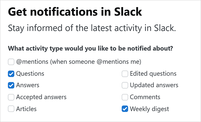
Task: Disable the Weekly digest checkbox
Action: point(125,109)
